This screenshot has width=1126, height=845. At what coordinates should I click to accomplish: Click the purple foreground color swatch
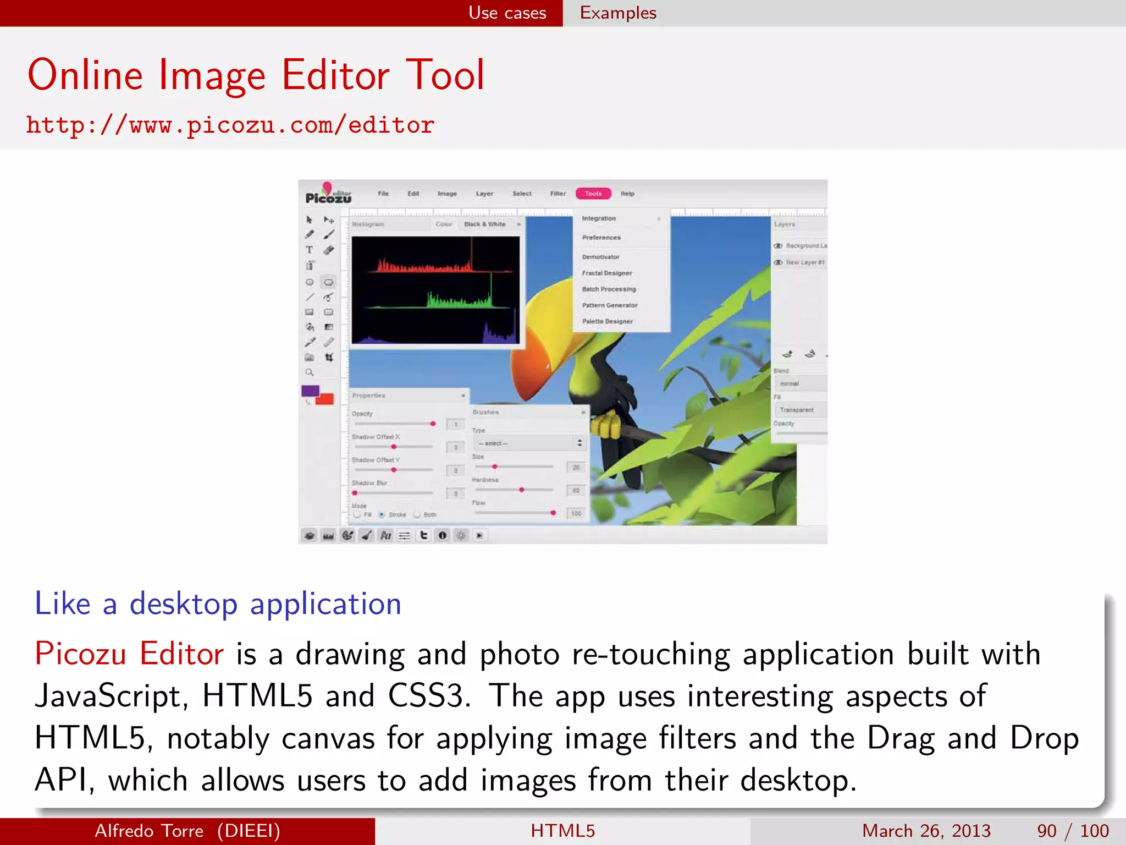pyautogui.click(x=309, y=390)
